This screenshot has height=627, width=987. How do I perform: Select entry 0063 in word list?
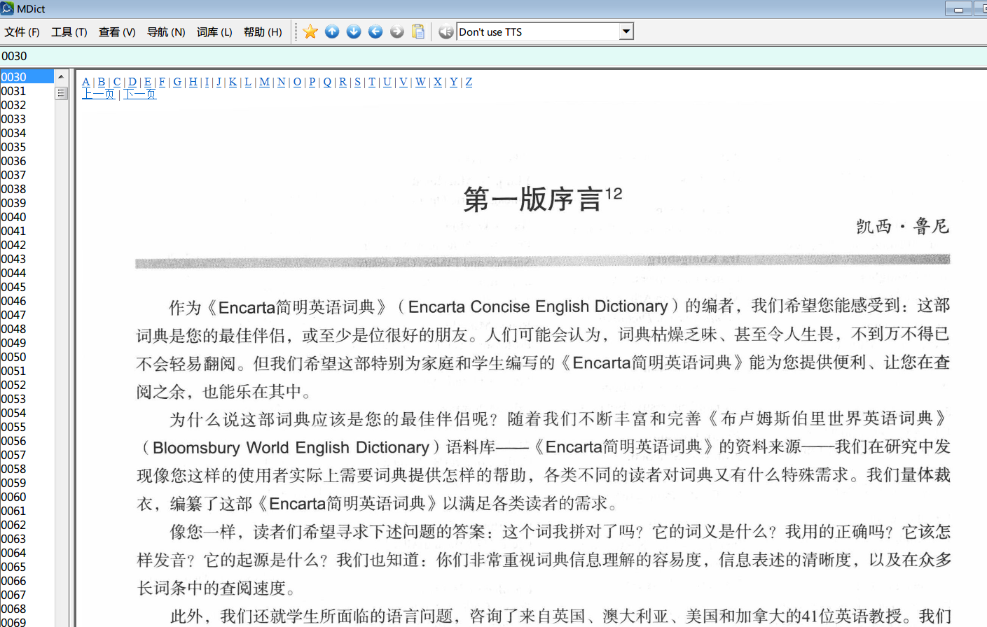[x=27, y=539]
